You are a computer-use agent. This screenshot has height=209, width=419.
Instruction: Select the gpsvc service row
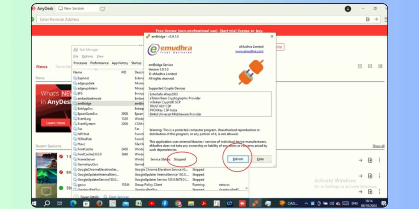(159, 185)
